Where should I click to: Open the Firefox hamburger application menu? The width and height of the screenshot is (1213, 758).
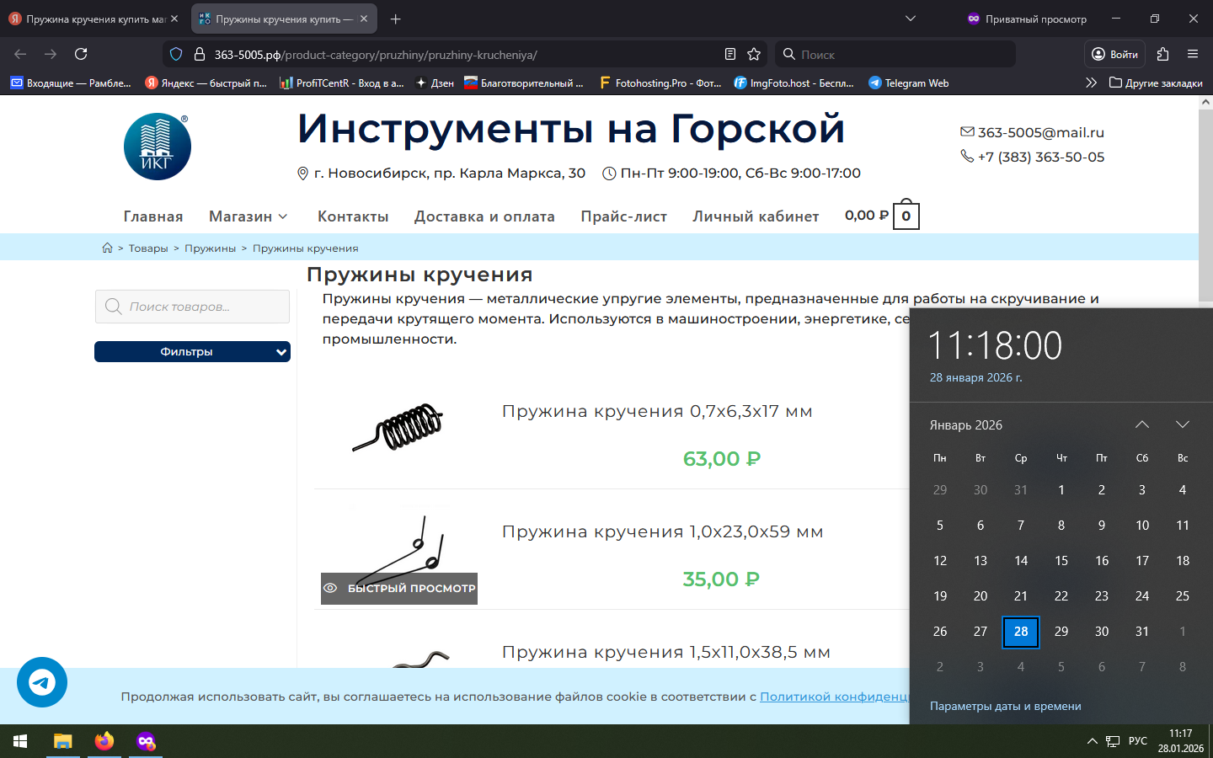pos(1193,54)
